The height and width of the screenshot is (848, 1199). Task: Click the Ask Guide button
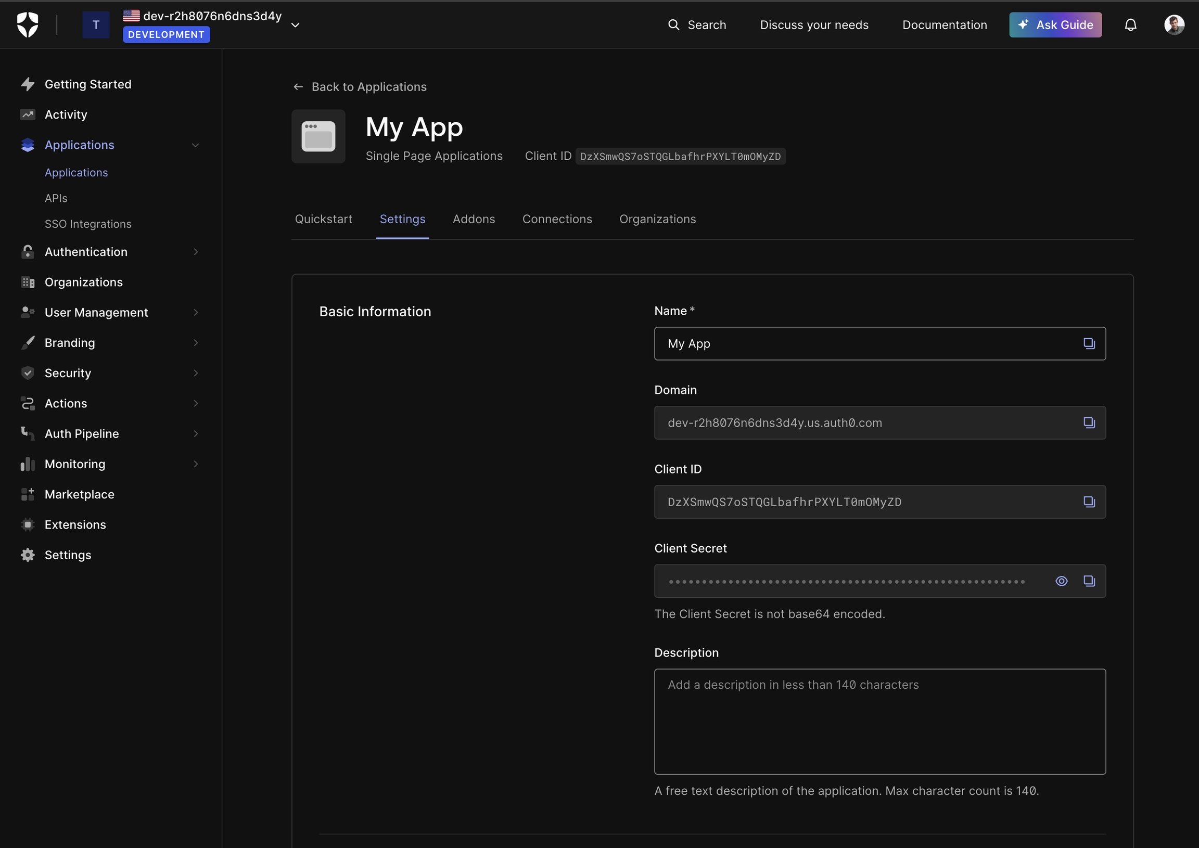tap(1055, 24)
